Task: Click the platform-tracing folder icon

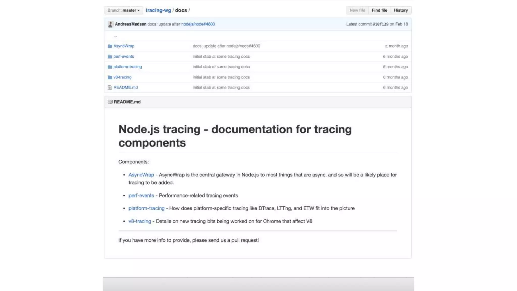Action: coord(110,67)
